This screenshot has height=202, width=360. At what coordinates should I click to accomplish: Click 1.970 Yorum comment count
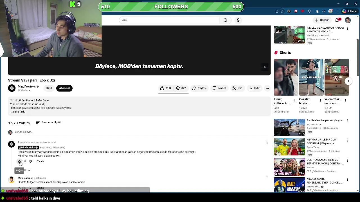[x=19, y=123]
